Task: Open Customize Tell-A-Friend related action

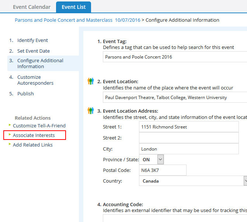Action: 39,126
